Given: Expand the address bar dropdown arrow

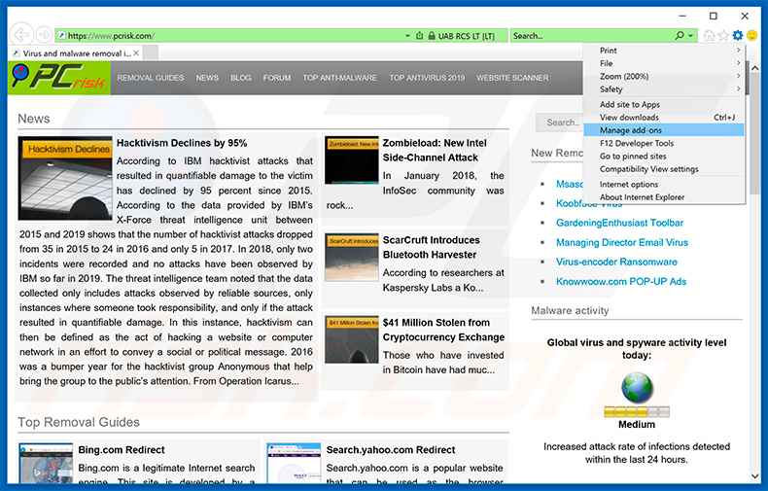Looking at the screenshot, I should pyautogui.click(x=407, y=36).
